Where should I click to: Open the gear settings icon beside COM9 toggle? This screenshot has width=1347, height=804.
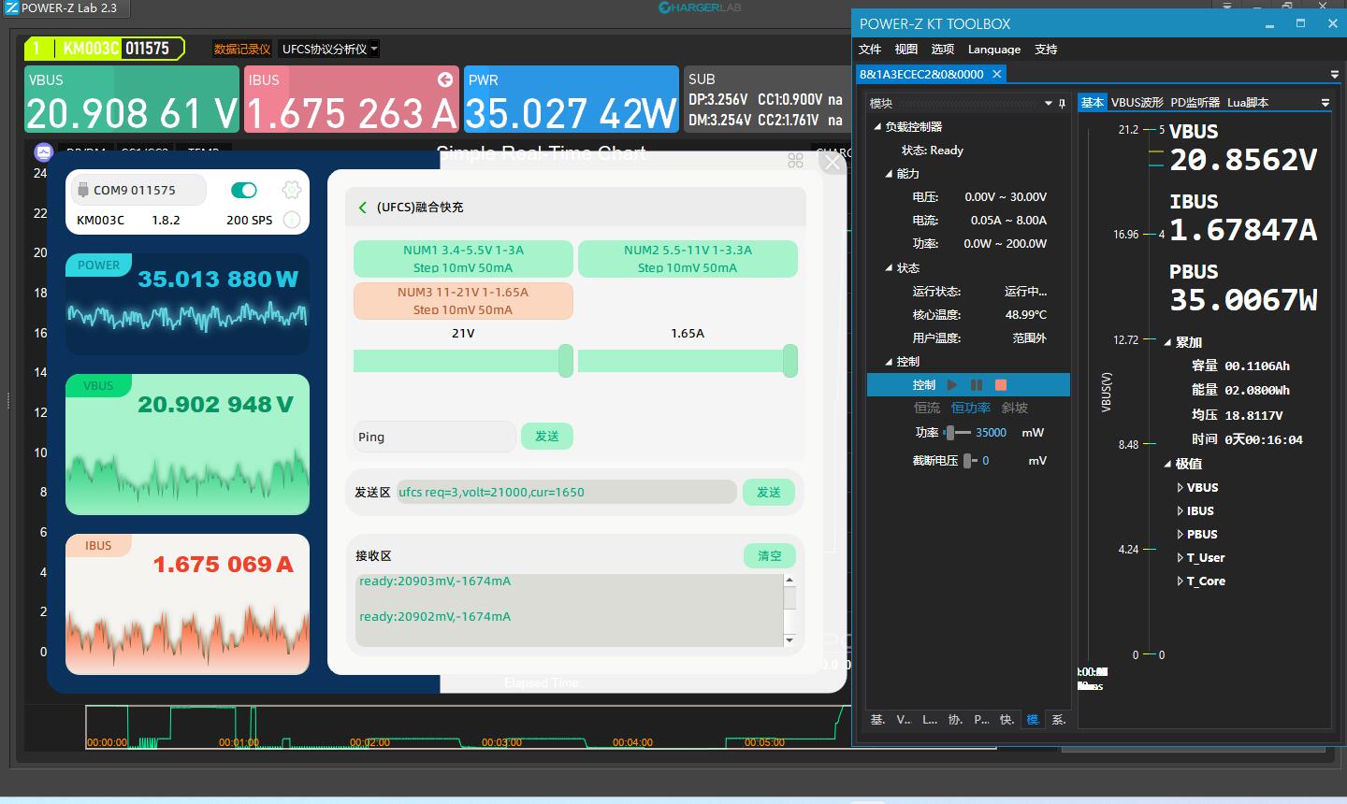tap(291, 191)
